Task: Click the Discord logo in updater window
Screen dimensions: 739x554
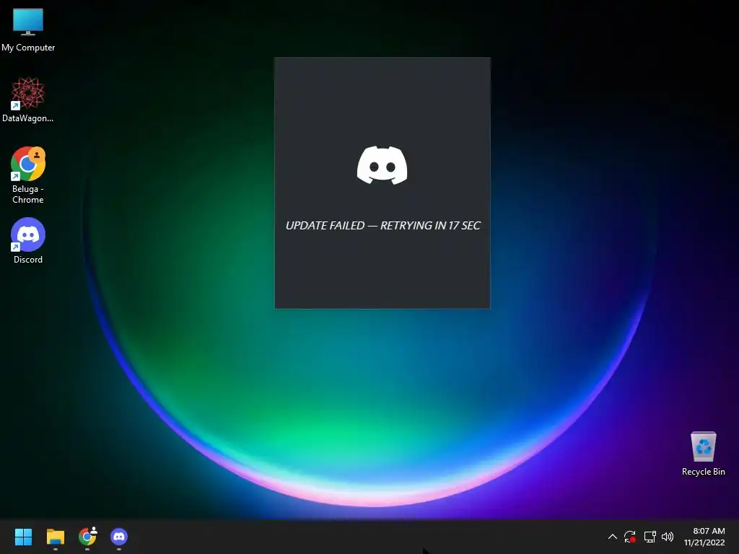Action: pos(382,165)
